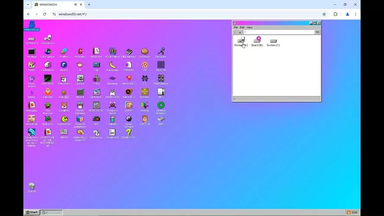Click the taskbar clock

tap(354, 212)
